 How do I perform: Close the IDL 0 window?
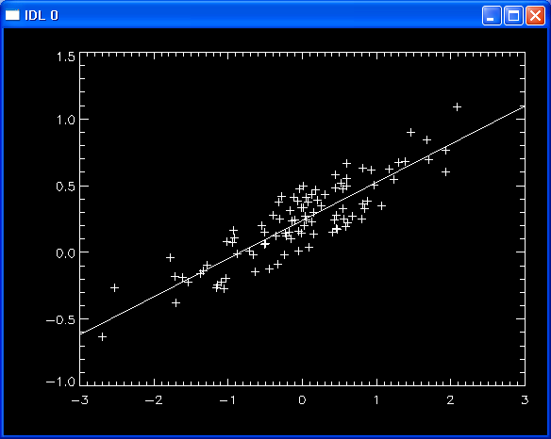[x=535, y=15]
